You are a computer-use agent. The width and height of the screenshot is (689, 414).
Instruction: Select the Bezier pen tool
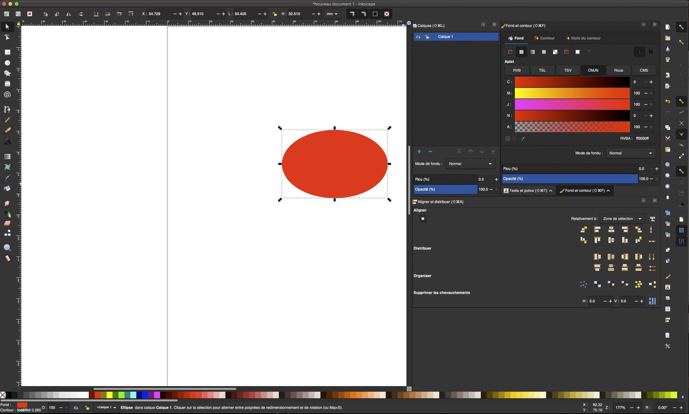(x=7, y=108)
